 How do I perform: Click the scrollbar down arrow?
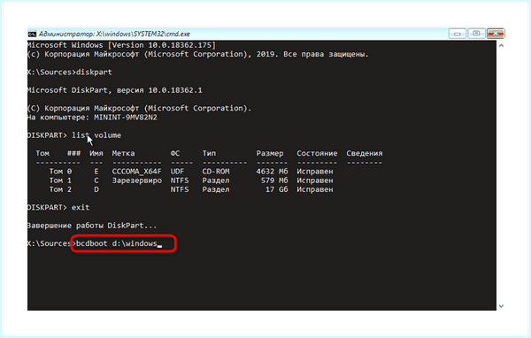[x=501, y=306]
